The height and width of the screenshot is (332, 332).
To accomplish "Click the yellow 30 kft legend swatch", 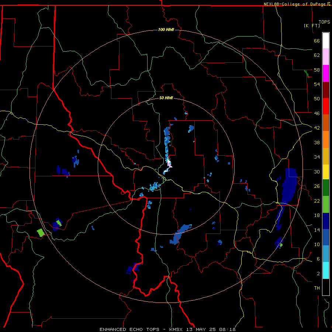I will click(x=326, y=172).
